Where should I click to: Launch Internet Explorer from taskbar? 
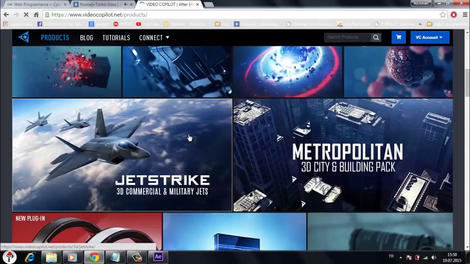30,257
